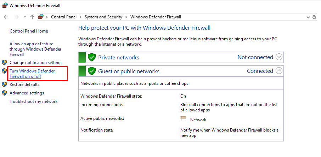Click the Help protect your PC heading

[x=144, y=28]
